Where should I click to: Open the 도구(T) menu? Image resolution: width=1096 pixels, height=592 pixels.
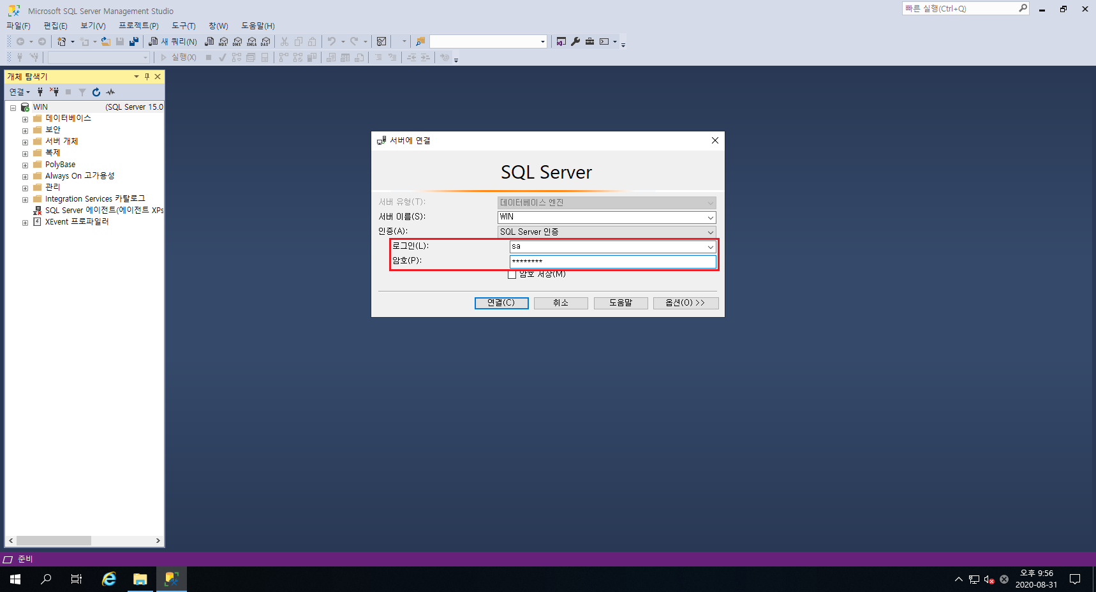coord(184,26)
